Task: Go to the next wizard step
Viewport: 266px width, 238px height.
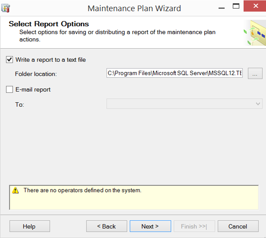Action: click(x=150, y=226)
